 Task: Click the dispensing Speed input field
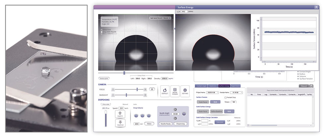(x=121, y=108)
